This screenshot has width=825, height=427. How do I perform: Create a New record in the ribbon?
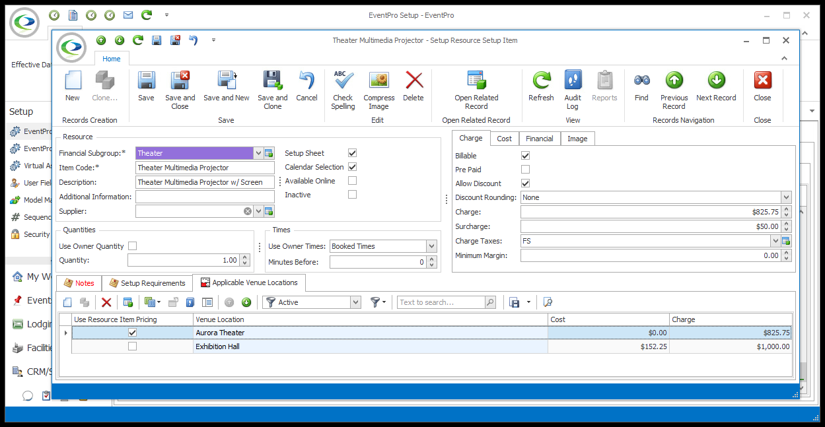tap(73, 86)
